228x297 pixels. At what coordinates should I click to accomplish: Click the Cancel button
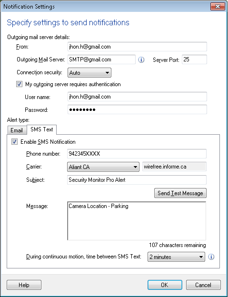click(x=203, y=285)
